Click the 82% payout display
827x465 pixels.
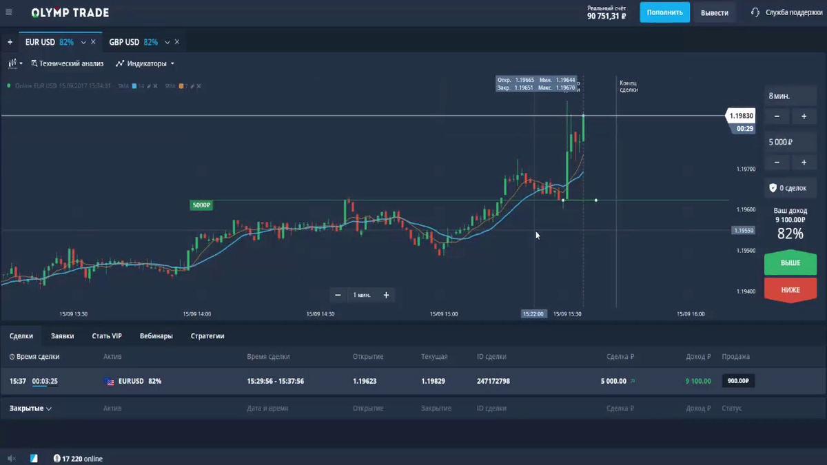click(790, 234)
